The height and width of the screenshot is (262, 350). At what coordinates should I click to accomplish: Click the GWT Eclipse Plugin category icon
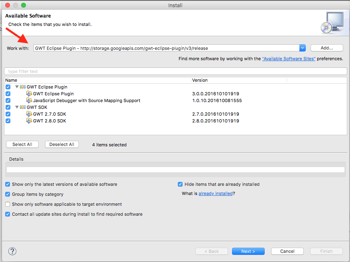tap(23, 87)
